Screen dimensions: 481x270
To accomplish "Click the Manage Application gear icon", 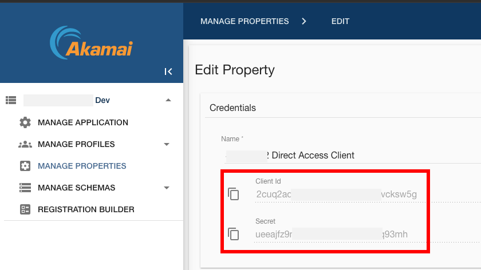I will [25, 122].
